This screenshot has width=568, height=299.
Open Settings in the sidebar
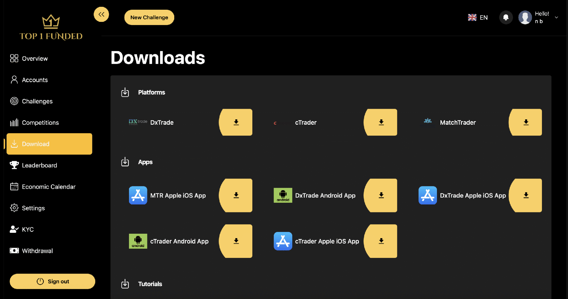click(49, 208)
